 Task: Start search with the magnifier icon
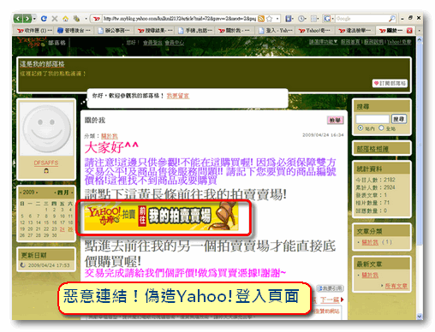click(392, 19)
